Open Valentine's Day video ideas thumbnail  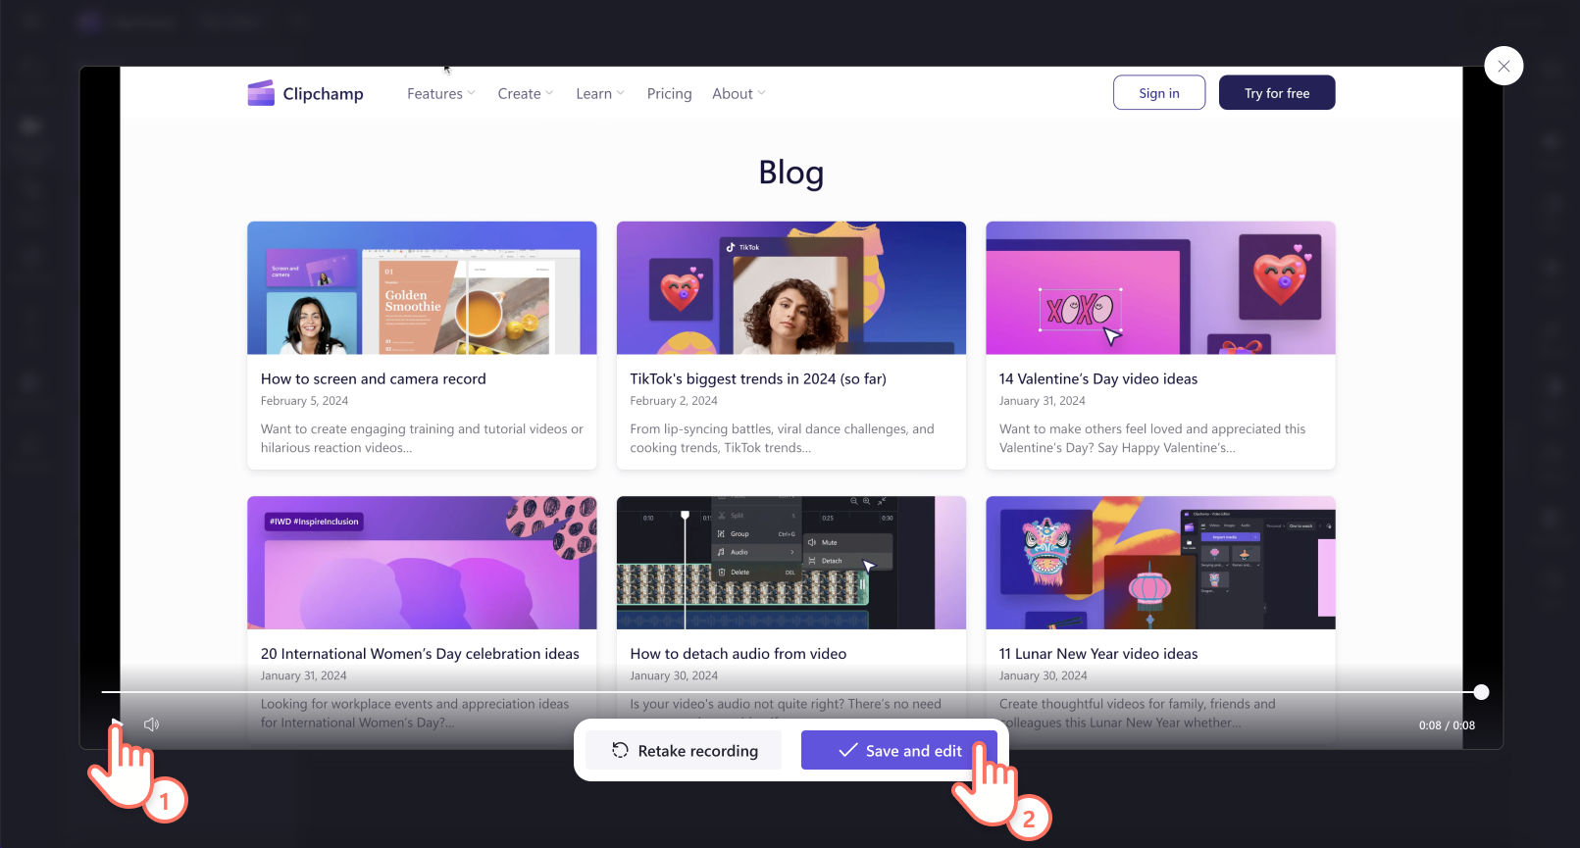click(1160, 288)
